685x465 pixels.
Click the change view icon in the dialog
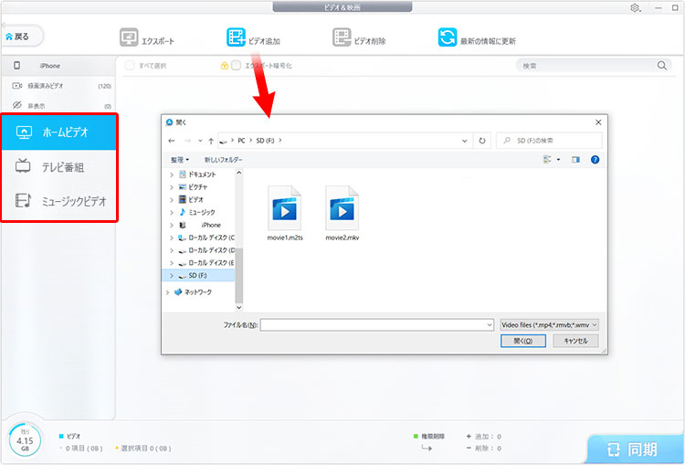(x=547, y=160)
